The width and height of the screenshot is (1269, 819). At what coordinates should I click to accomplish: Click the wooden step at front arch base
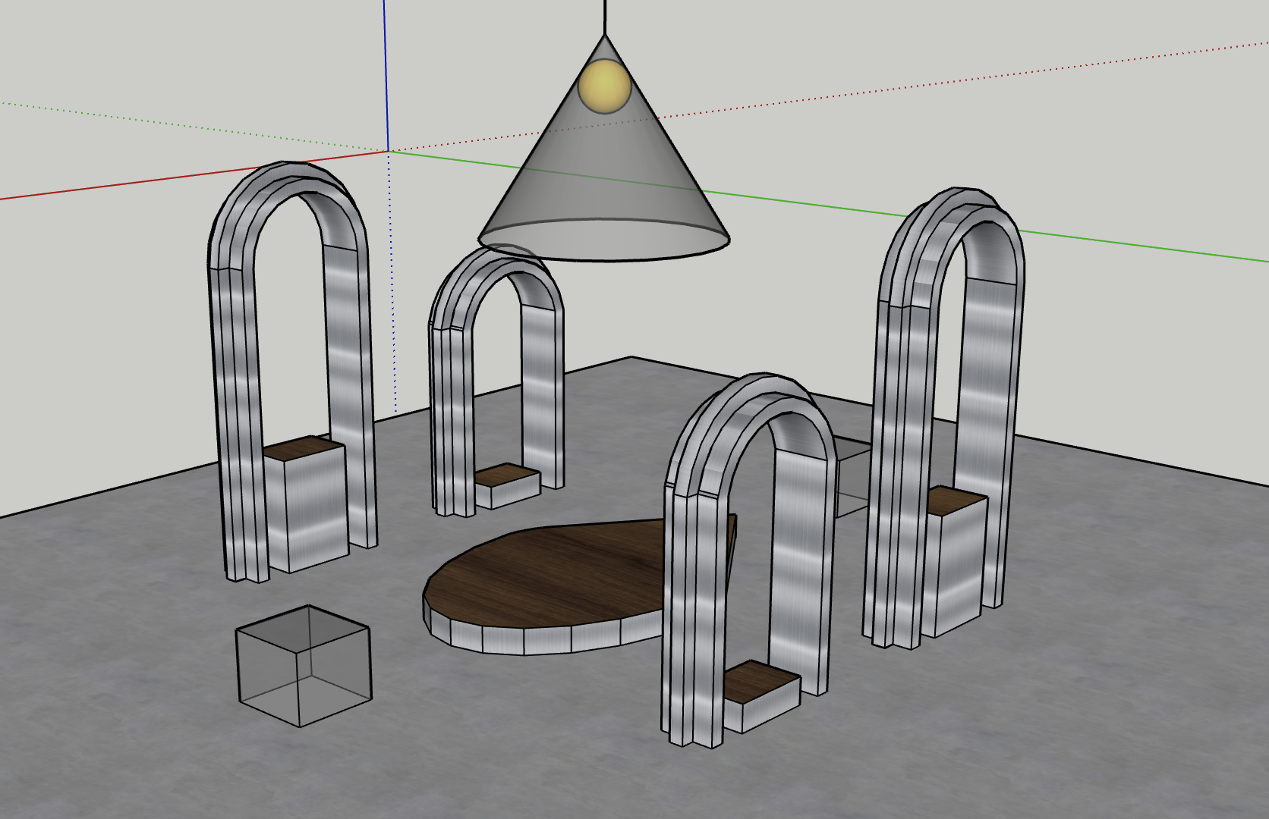point(759,676)
